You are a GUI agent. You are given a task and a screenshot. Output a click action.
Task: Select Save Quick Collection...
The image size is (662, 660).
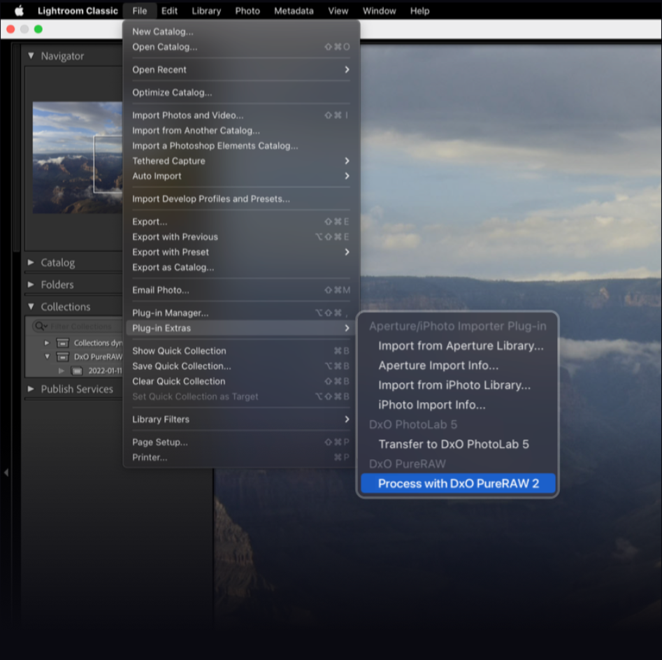(x=241, y=366)
